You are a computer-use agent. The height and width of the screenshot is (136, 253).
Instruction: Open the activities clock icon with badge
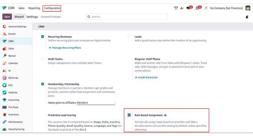pos(198,8)
